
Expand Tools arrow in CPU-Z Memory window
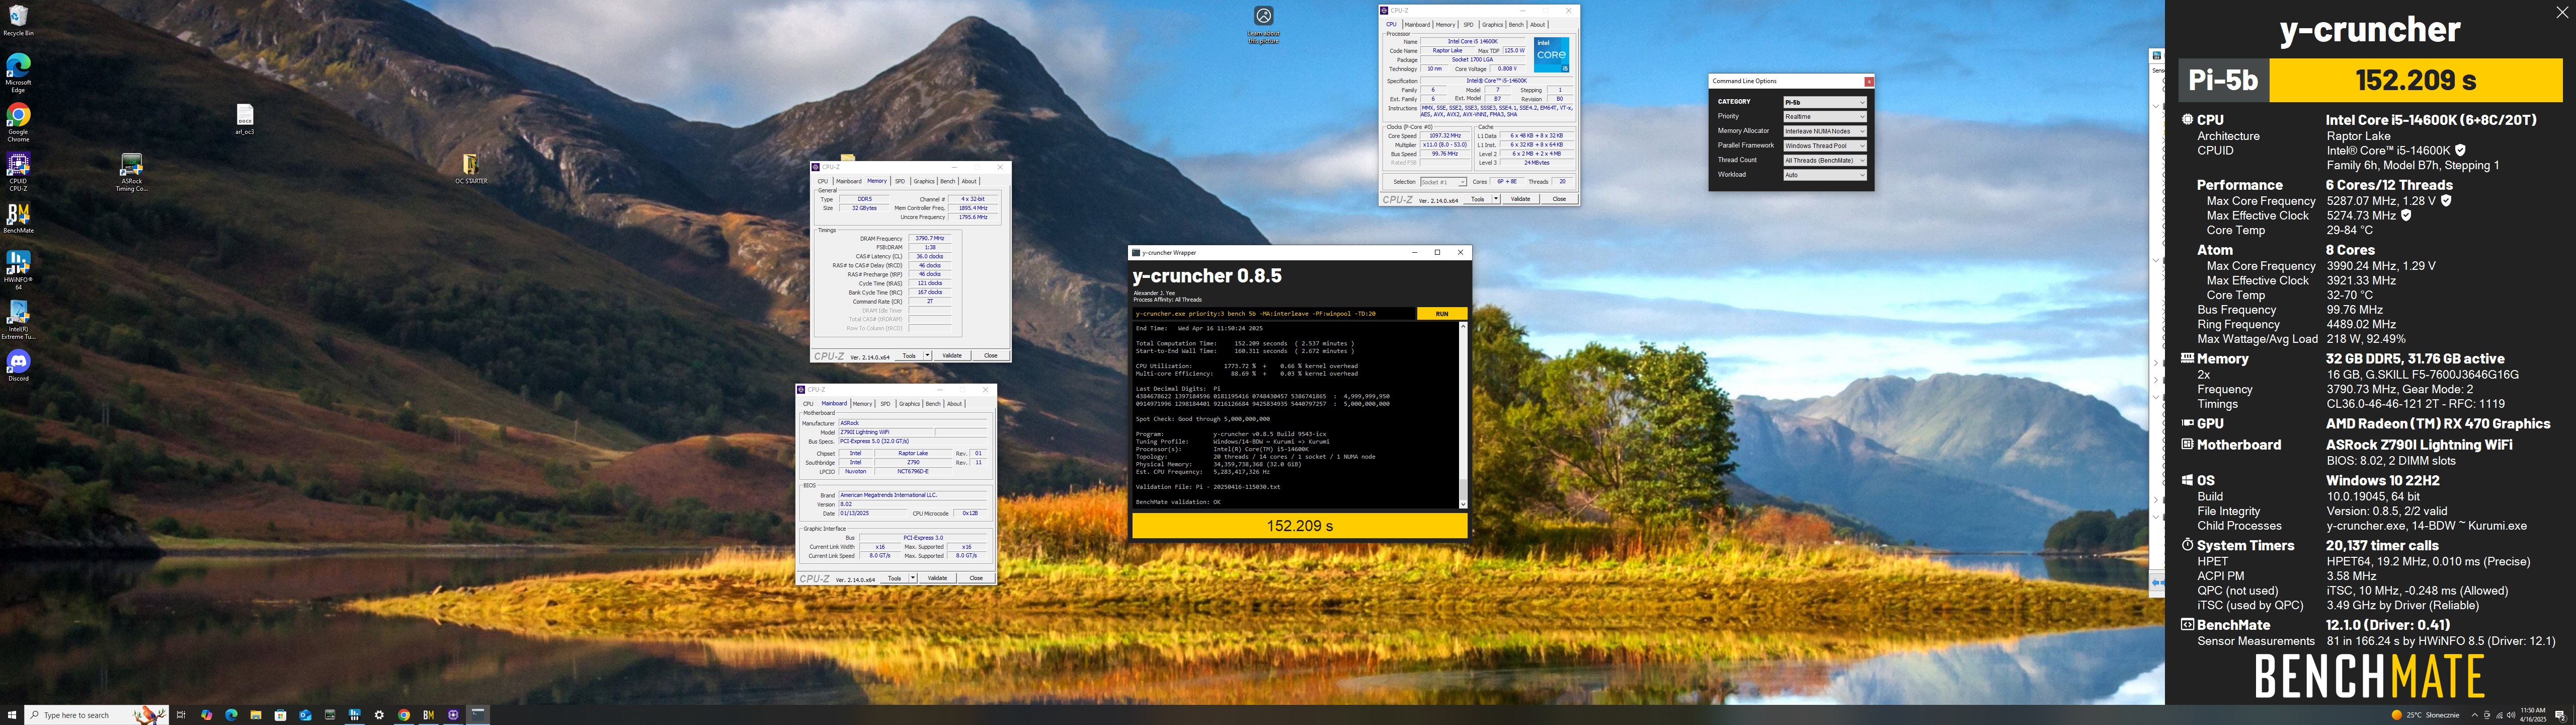[928, 355]
